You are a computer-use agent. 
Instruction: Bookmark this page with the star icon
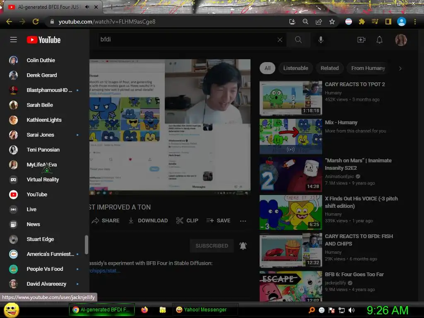tap(332, 22)
